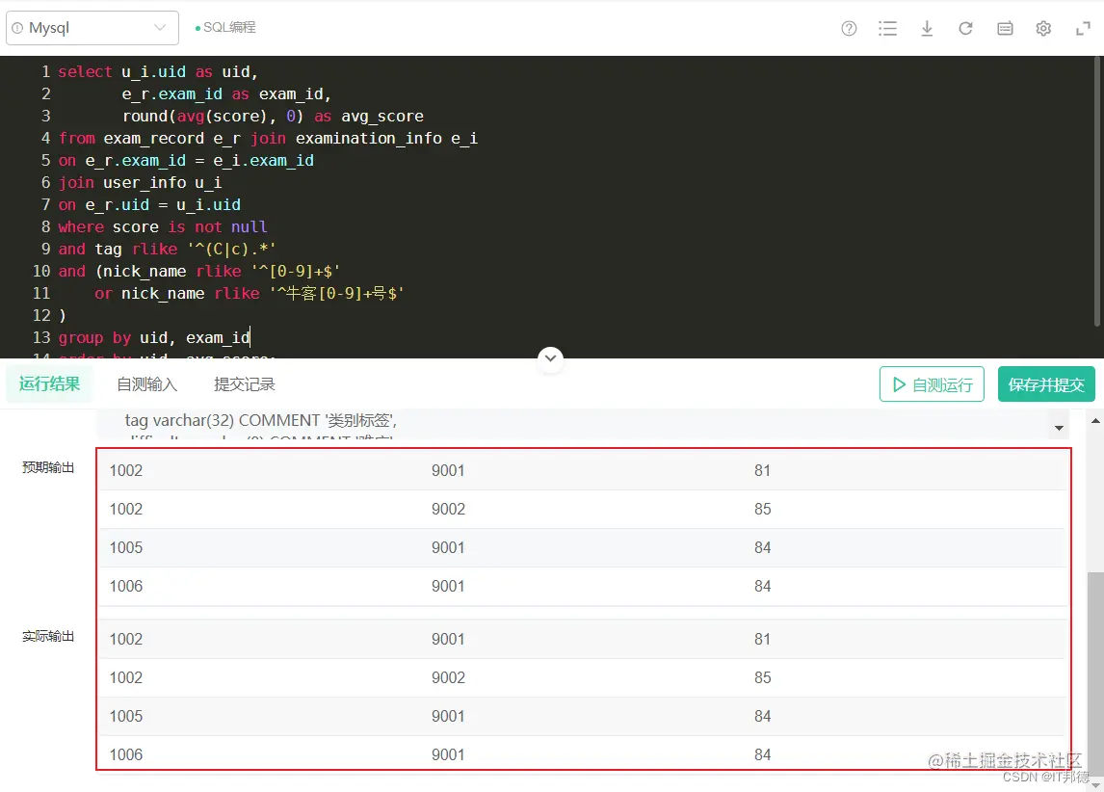
Task: Expand the input description dropdown arrow
Action: coord(1059,428)
